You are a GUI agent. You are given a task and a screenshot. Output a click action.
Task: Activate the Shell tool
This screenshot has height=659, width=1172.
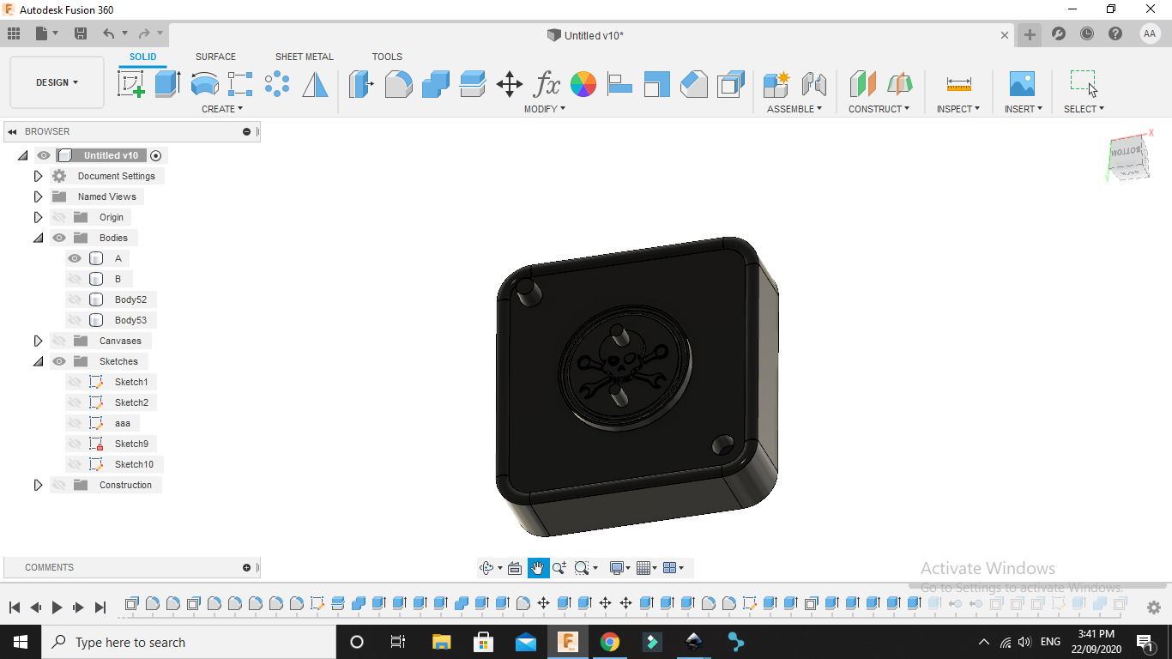(x=730, y=84)
